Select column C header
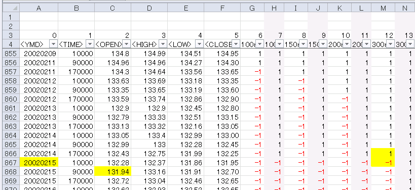Image resolution: width=415 pixels, height=190 pixels. click(x=113, y=8)
